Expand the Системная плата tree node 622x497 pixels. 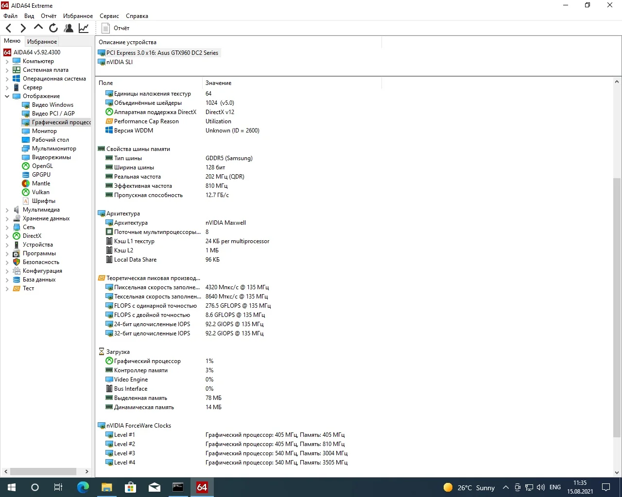[x=7, y=70]
